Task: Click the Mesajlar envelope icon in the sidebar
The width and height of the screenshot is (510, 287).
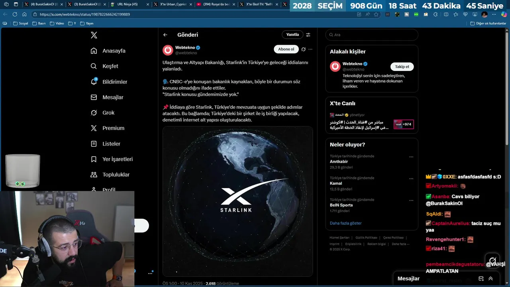Action: pyautogui.click(x=94, y=97)
